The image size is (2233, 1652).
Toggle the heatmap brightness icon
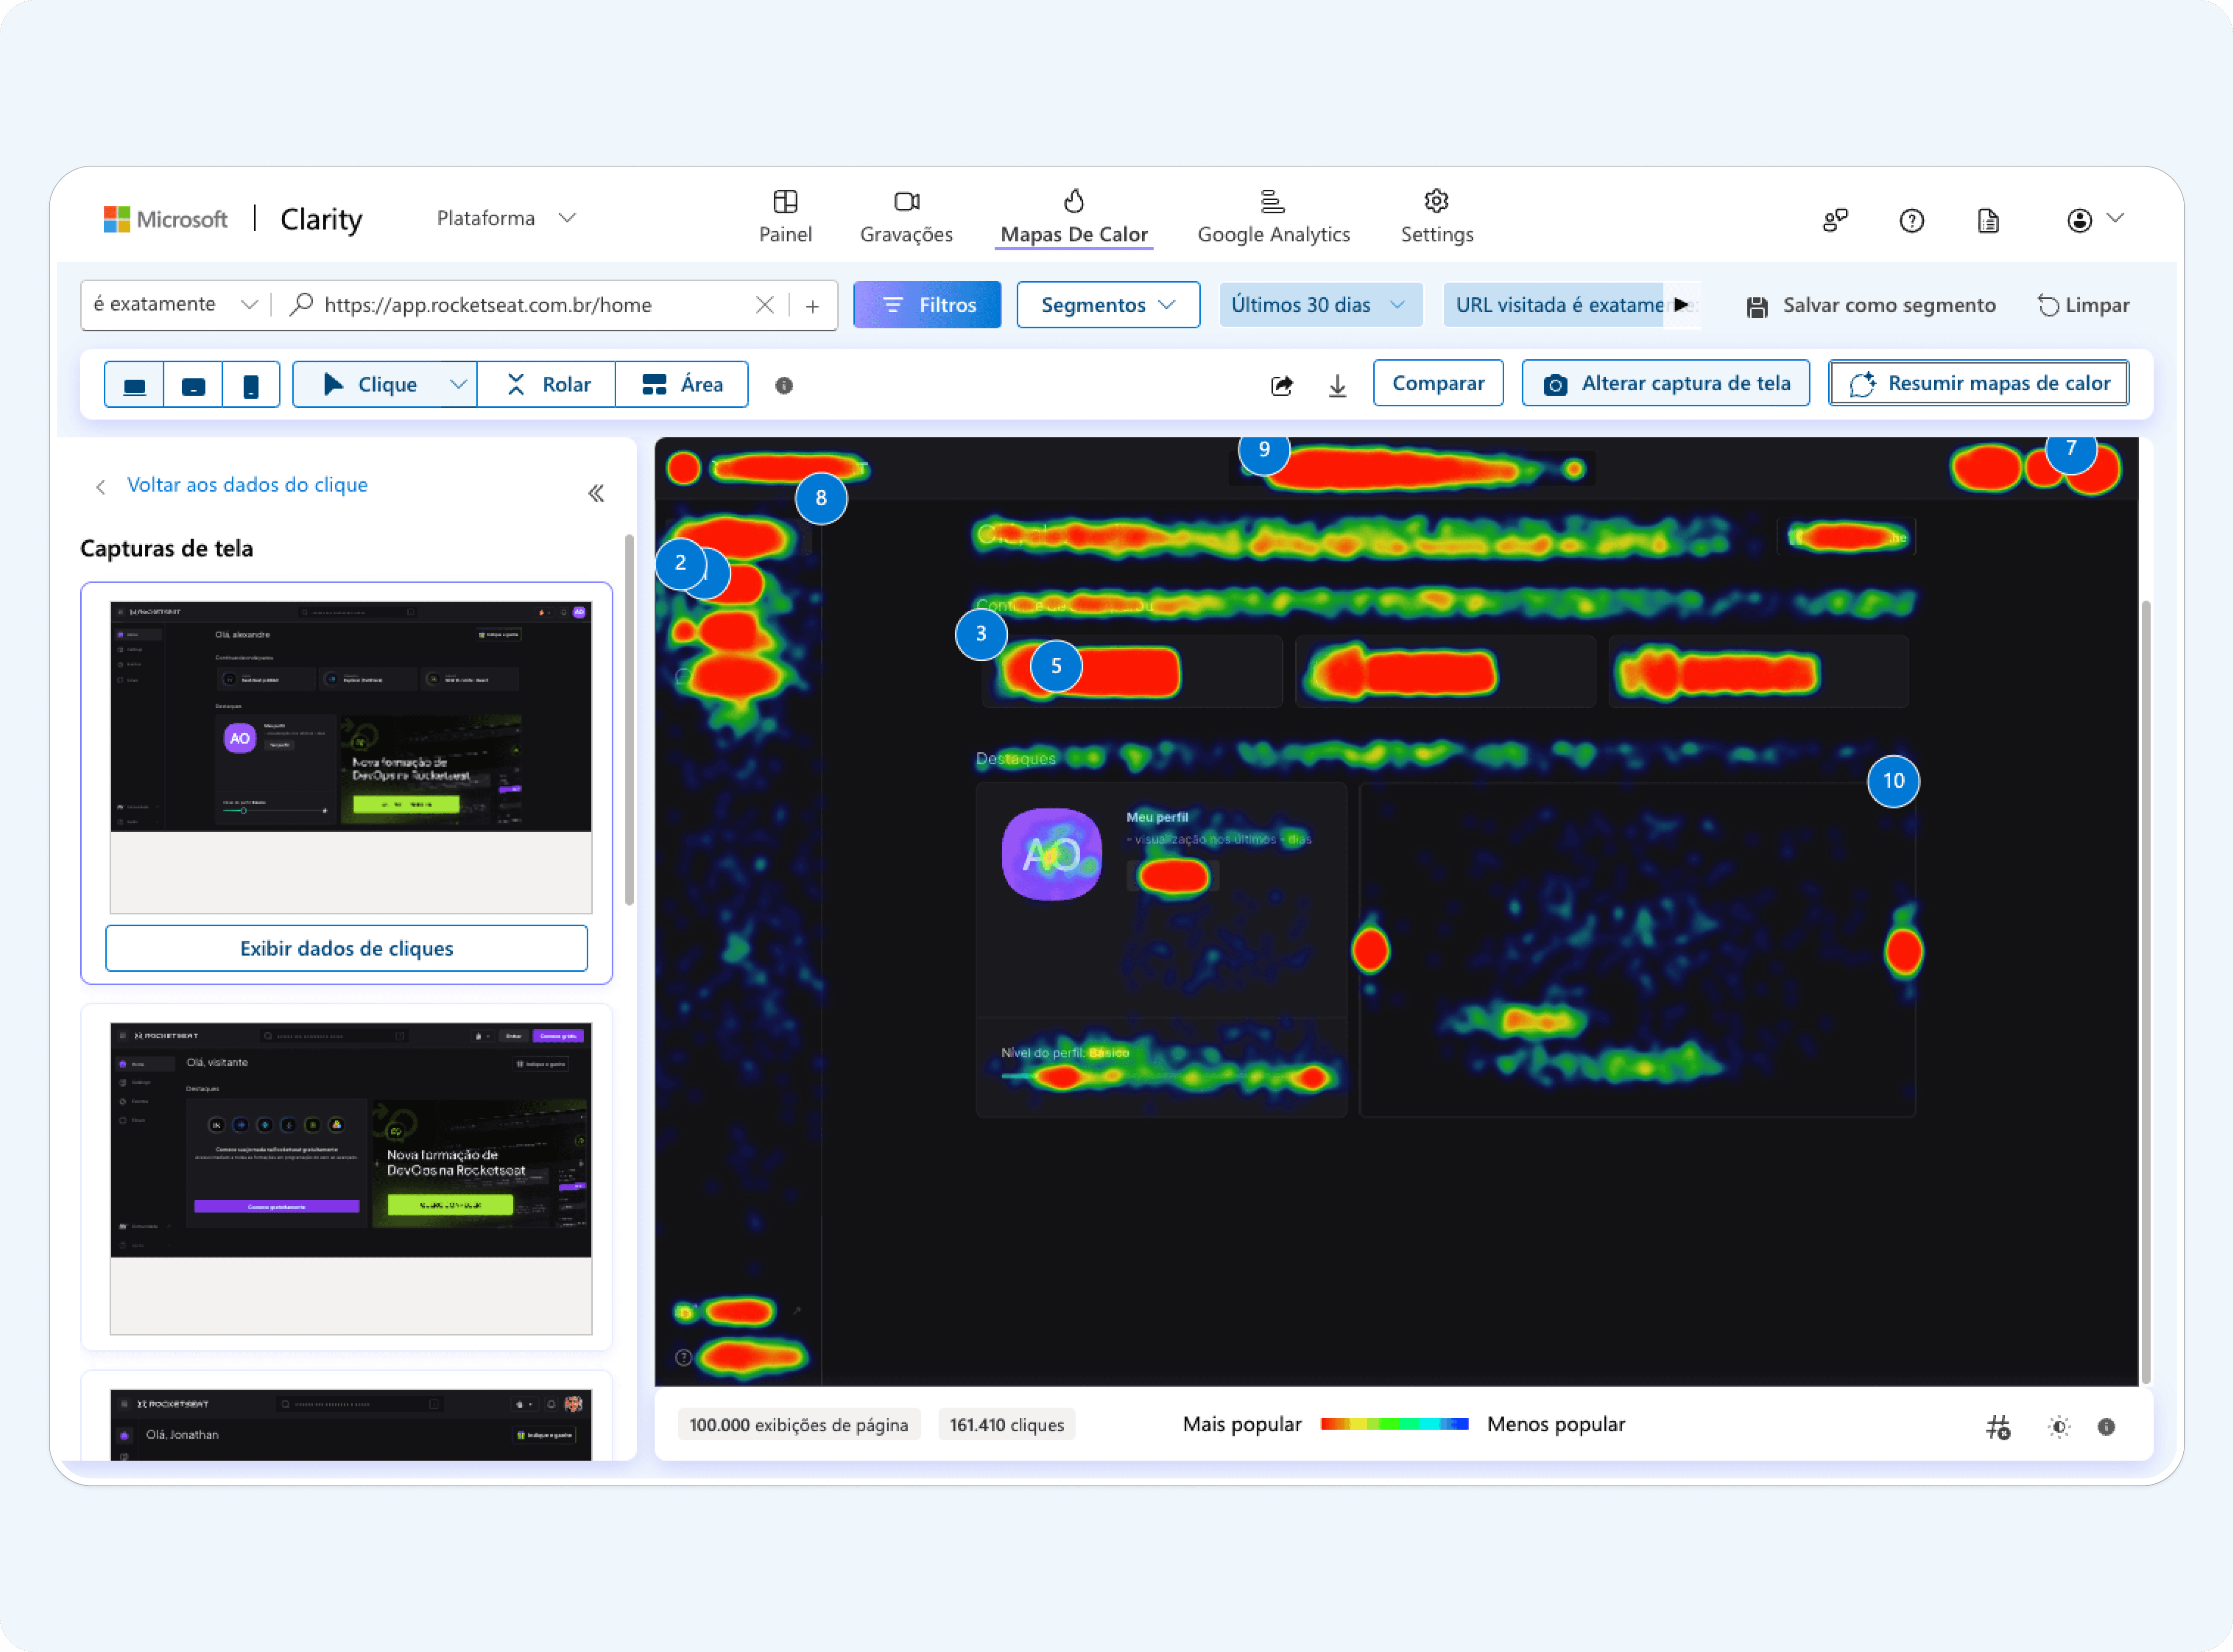2058,1427
